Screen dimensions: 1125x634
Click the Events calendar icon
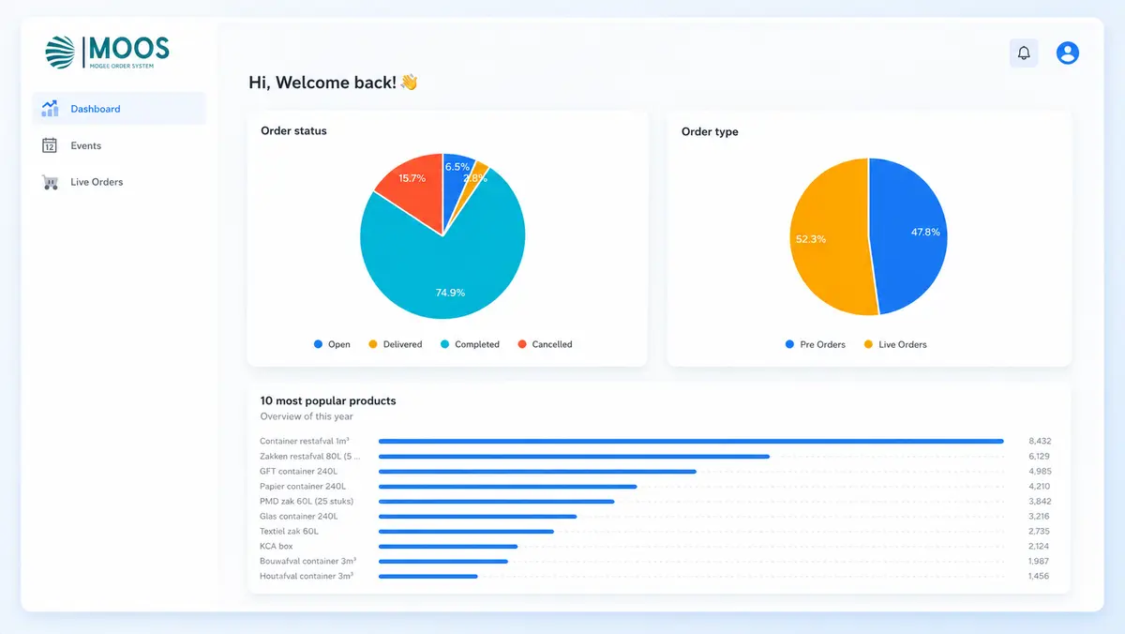tap(50, 145)
